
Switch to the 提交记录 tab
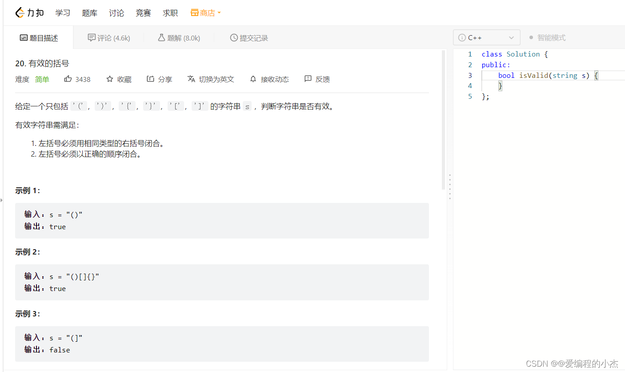(249, 38)
